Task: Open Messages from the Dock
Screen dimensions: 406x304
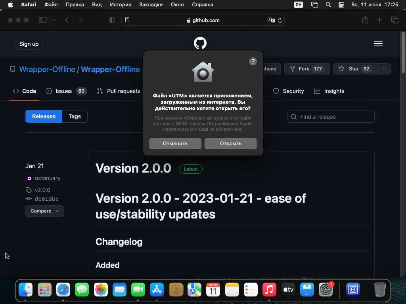Action: pos(82,289)
